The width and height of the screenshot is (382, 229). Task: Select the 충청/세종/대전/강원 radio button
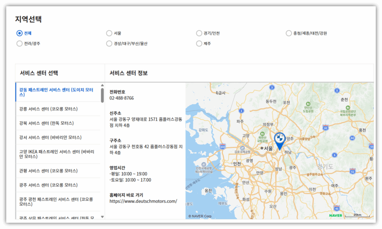tap(289, 33)
